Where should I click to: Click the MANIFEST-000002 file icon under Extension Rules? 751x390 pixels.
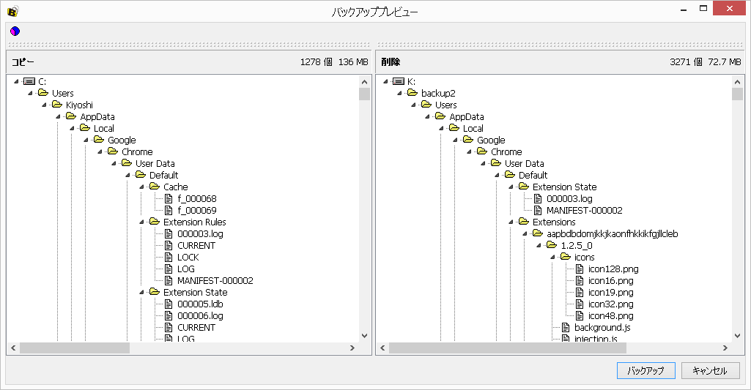(x=169, y=280)
